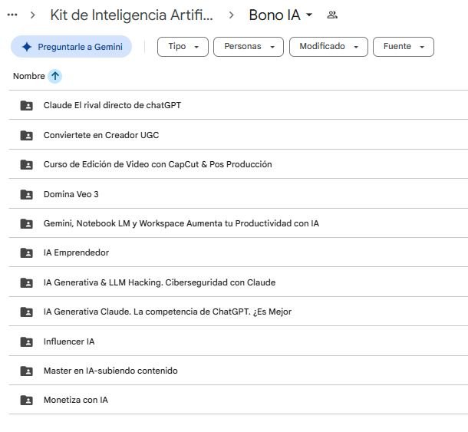Go to Kit de Inteligencia Artifi... breadcrumb

point(131,15)
